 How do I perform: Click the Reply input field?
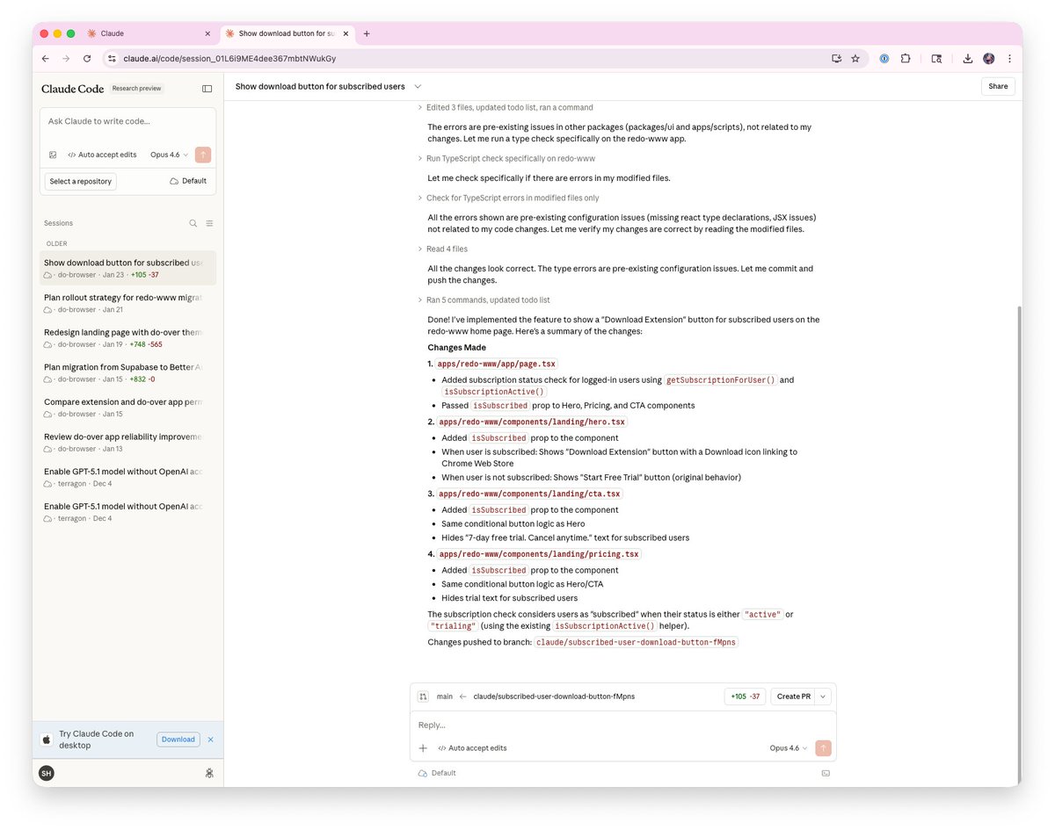coord(622,725)
